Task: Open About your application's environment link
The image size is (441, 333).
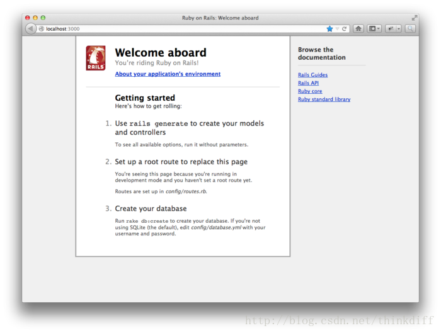Action: [x=168, y=74]
